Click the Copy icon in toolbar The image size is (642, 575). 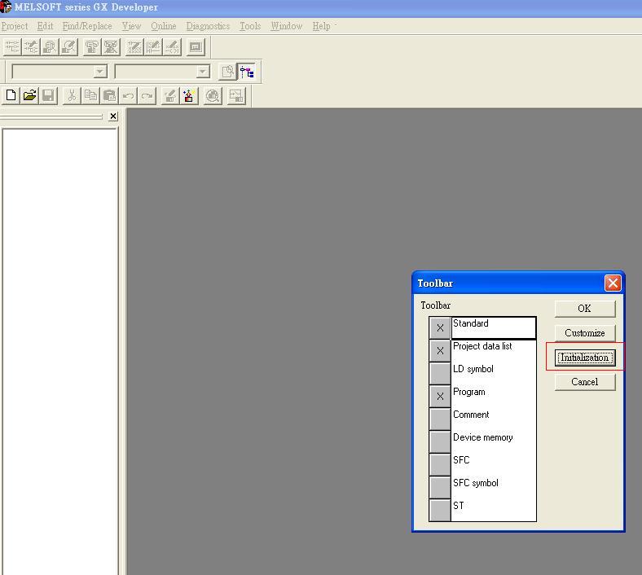tap(90, 96)
